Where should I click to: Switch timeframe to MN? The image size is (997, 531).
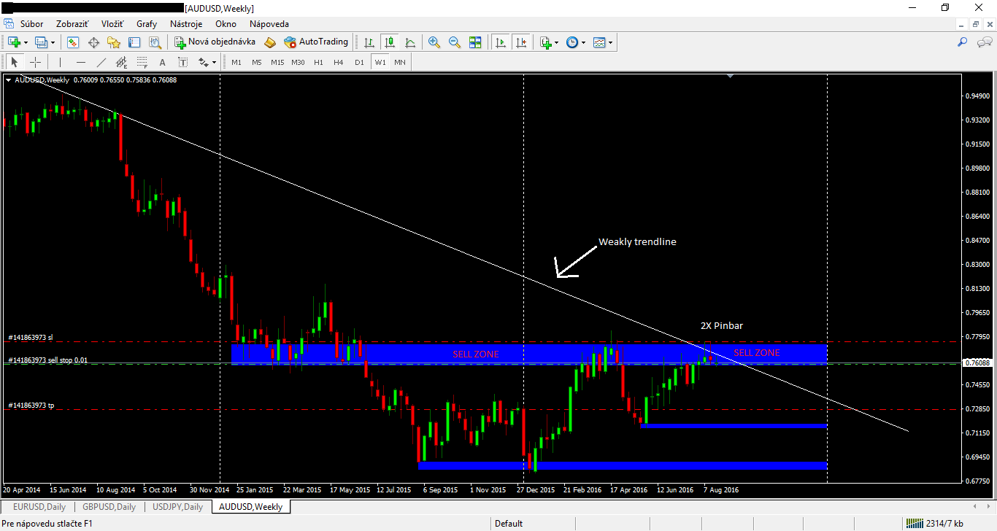pyautogui.click(x=400, y=63)
